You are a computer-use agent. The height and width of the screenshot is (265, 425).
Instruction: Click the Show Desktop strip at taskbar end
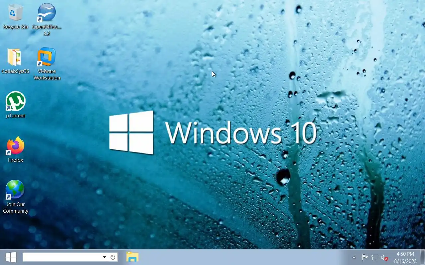(x=422, y=257)
